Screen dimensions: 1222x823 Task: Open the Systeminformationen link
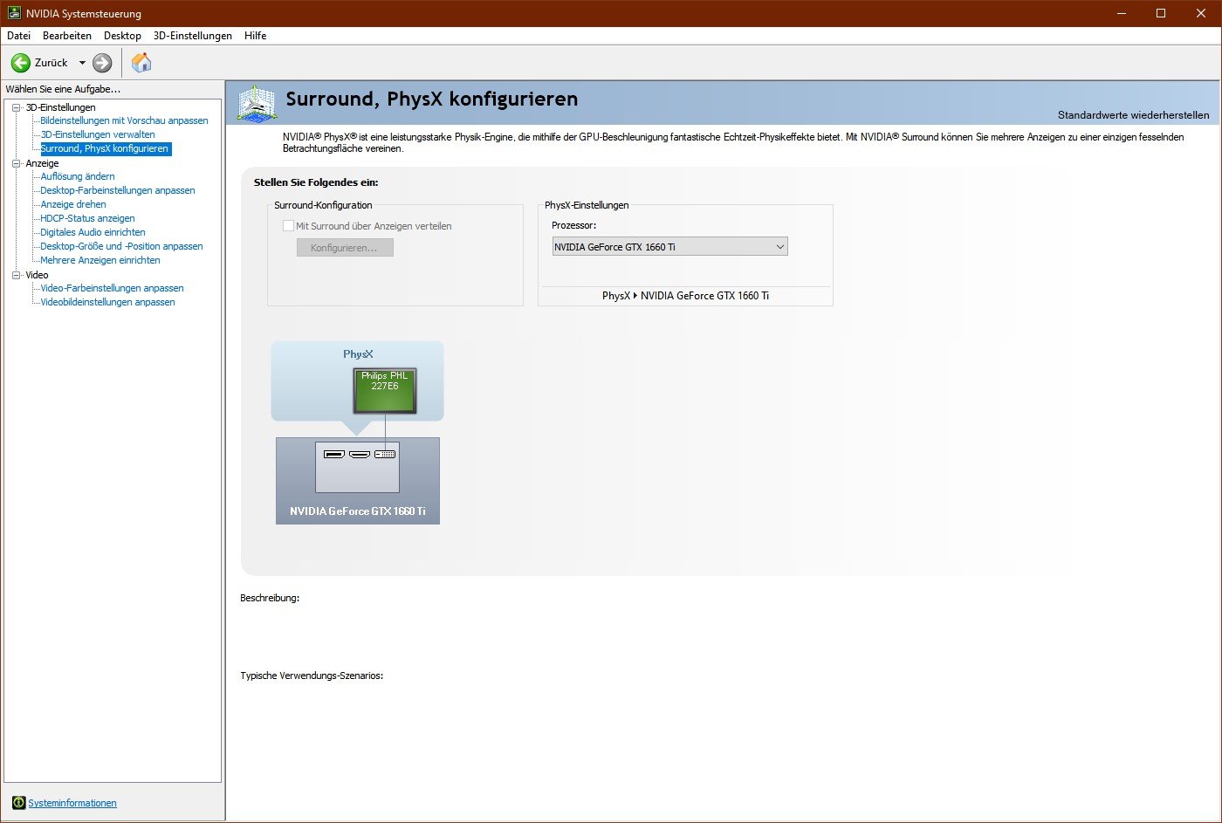tap(72, 803)
